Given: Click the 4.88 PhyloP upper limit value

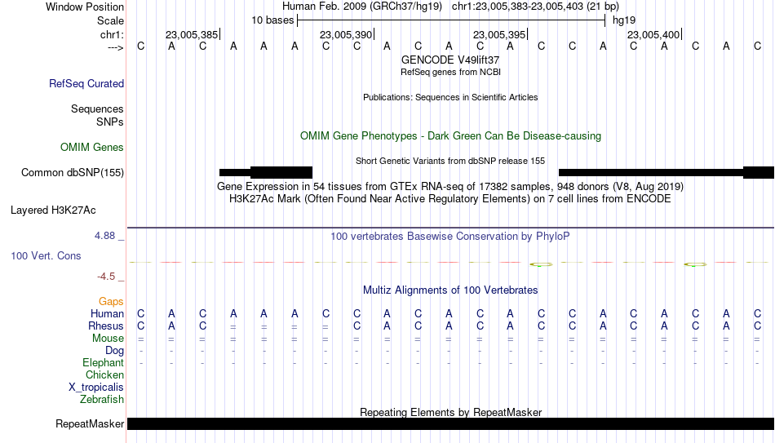Looking at the screenshot, I should [104, 236].
